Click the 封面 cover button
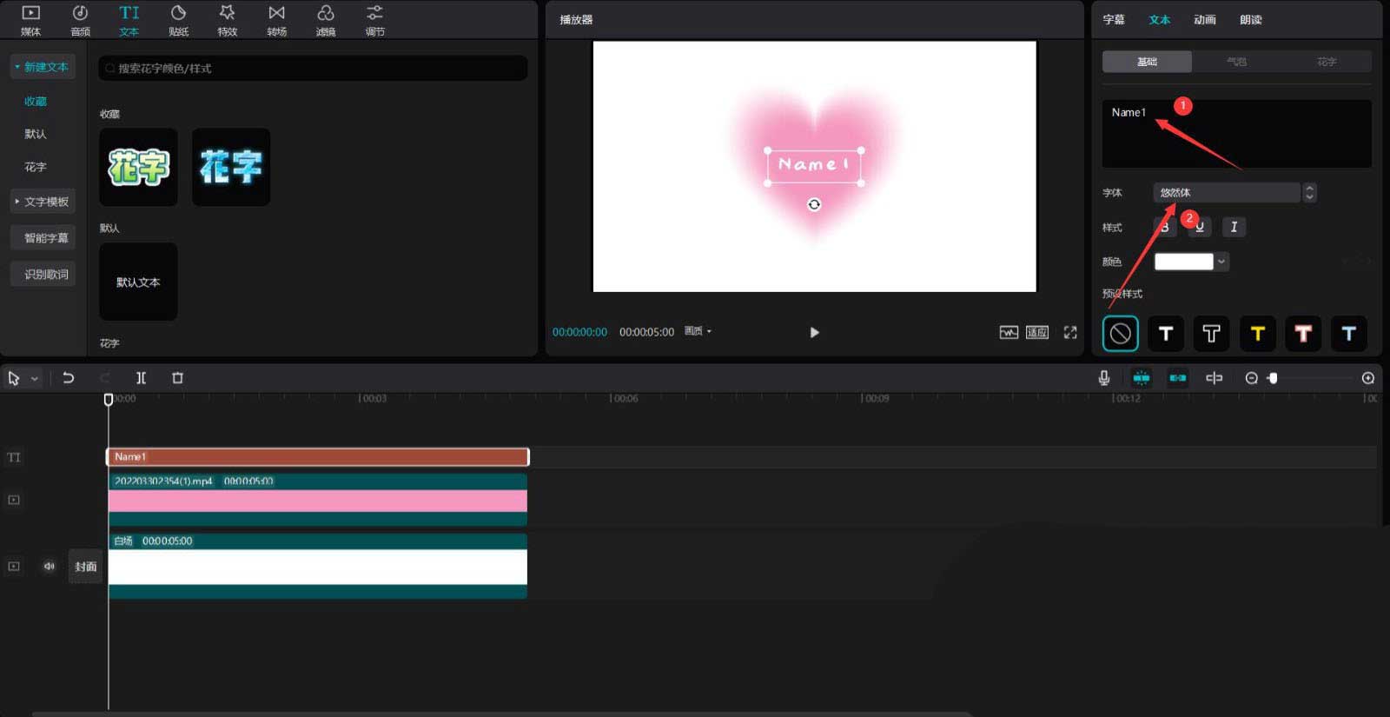 [85, 567]
